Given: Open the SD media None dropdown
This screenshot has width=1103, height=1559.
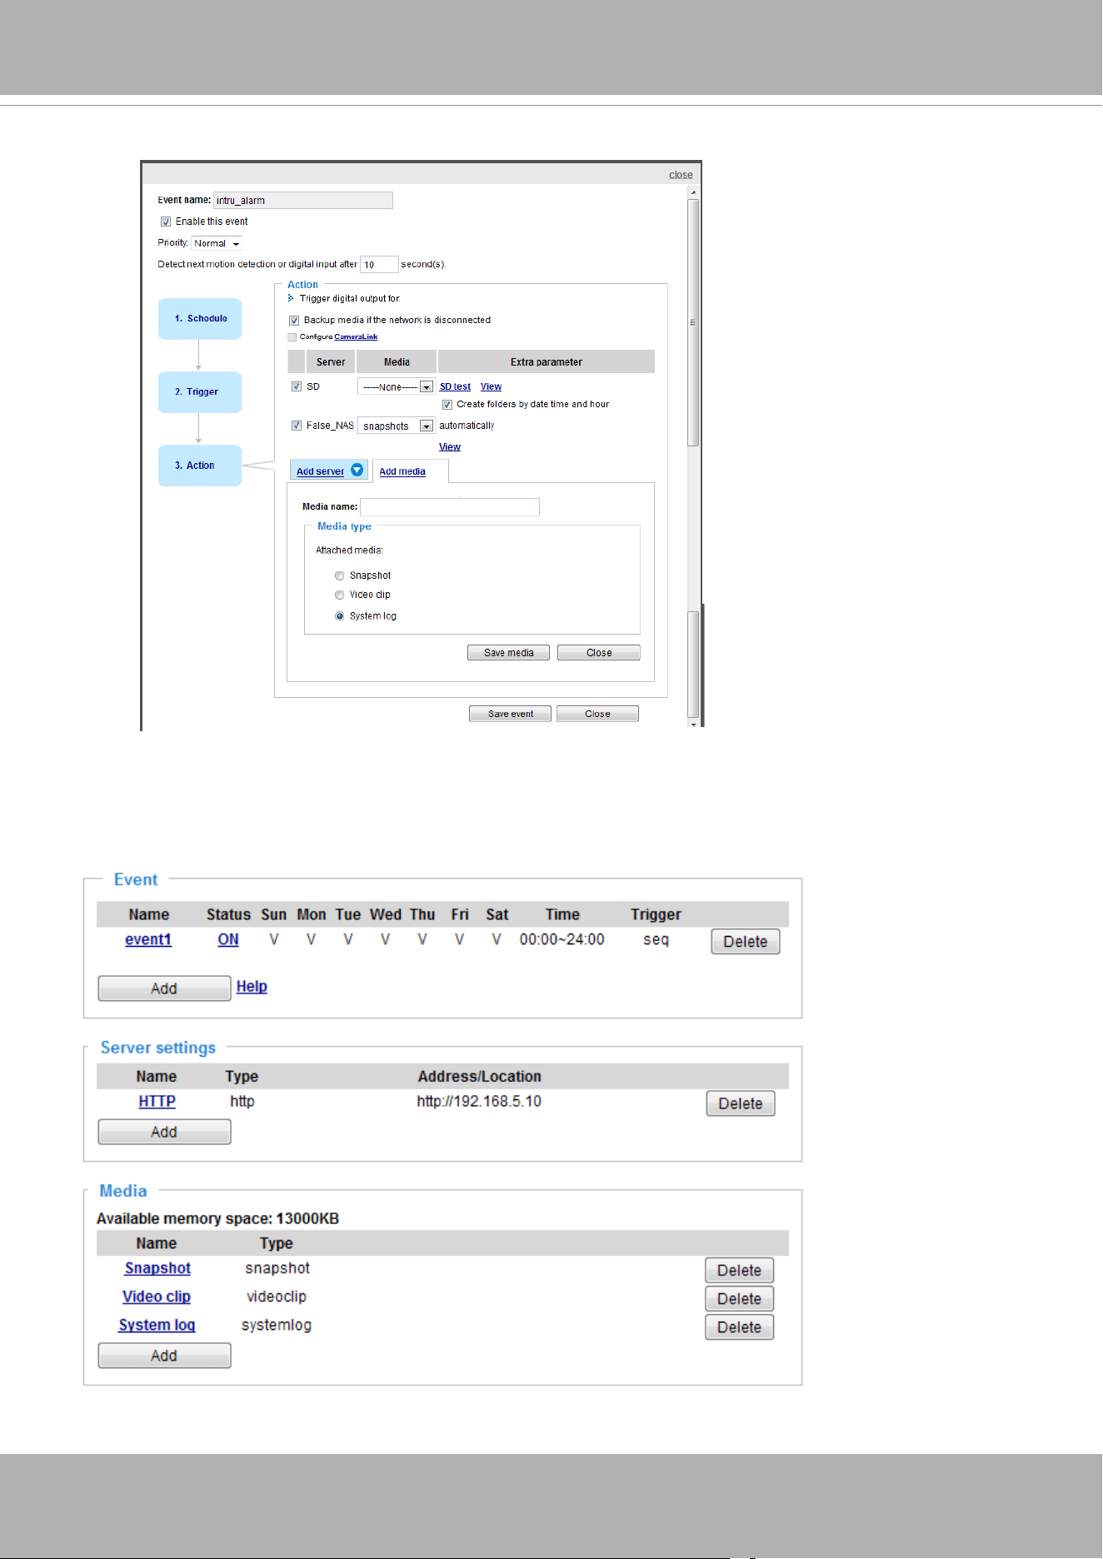Looking at the screenshot, I should [396, 387].
